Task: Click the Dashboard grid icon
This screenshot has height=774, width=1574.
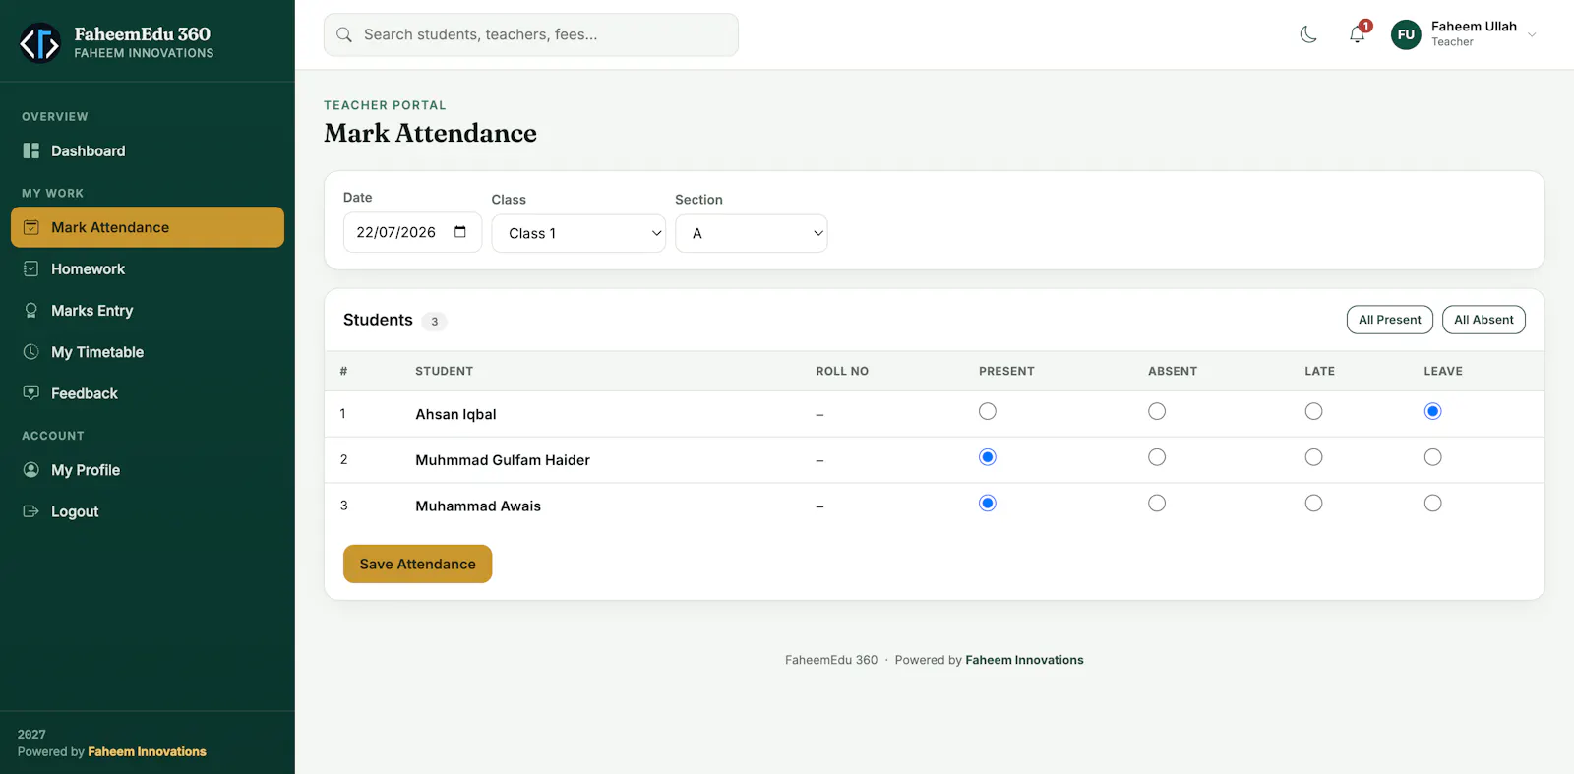Action: click(x=31, y=150)
